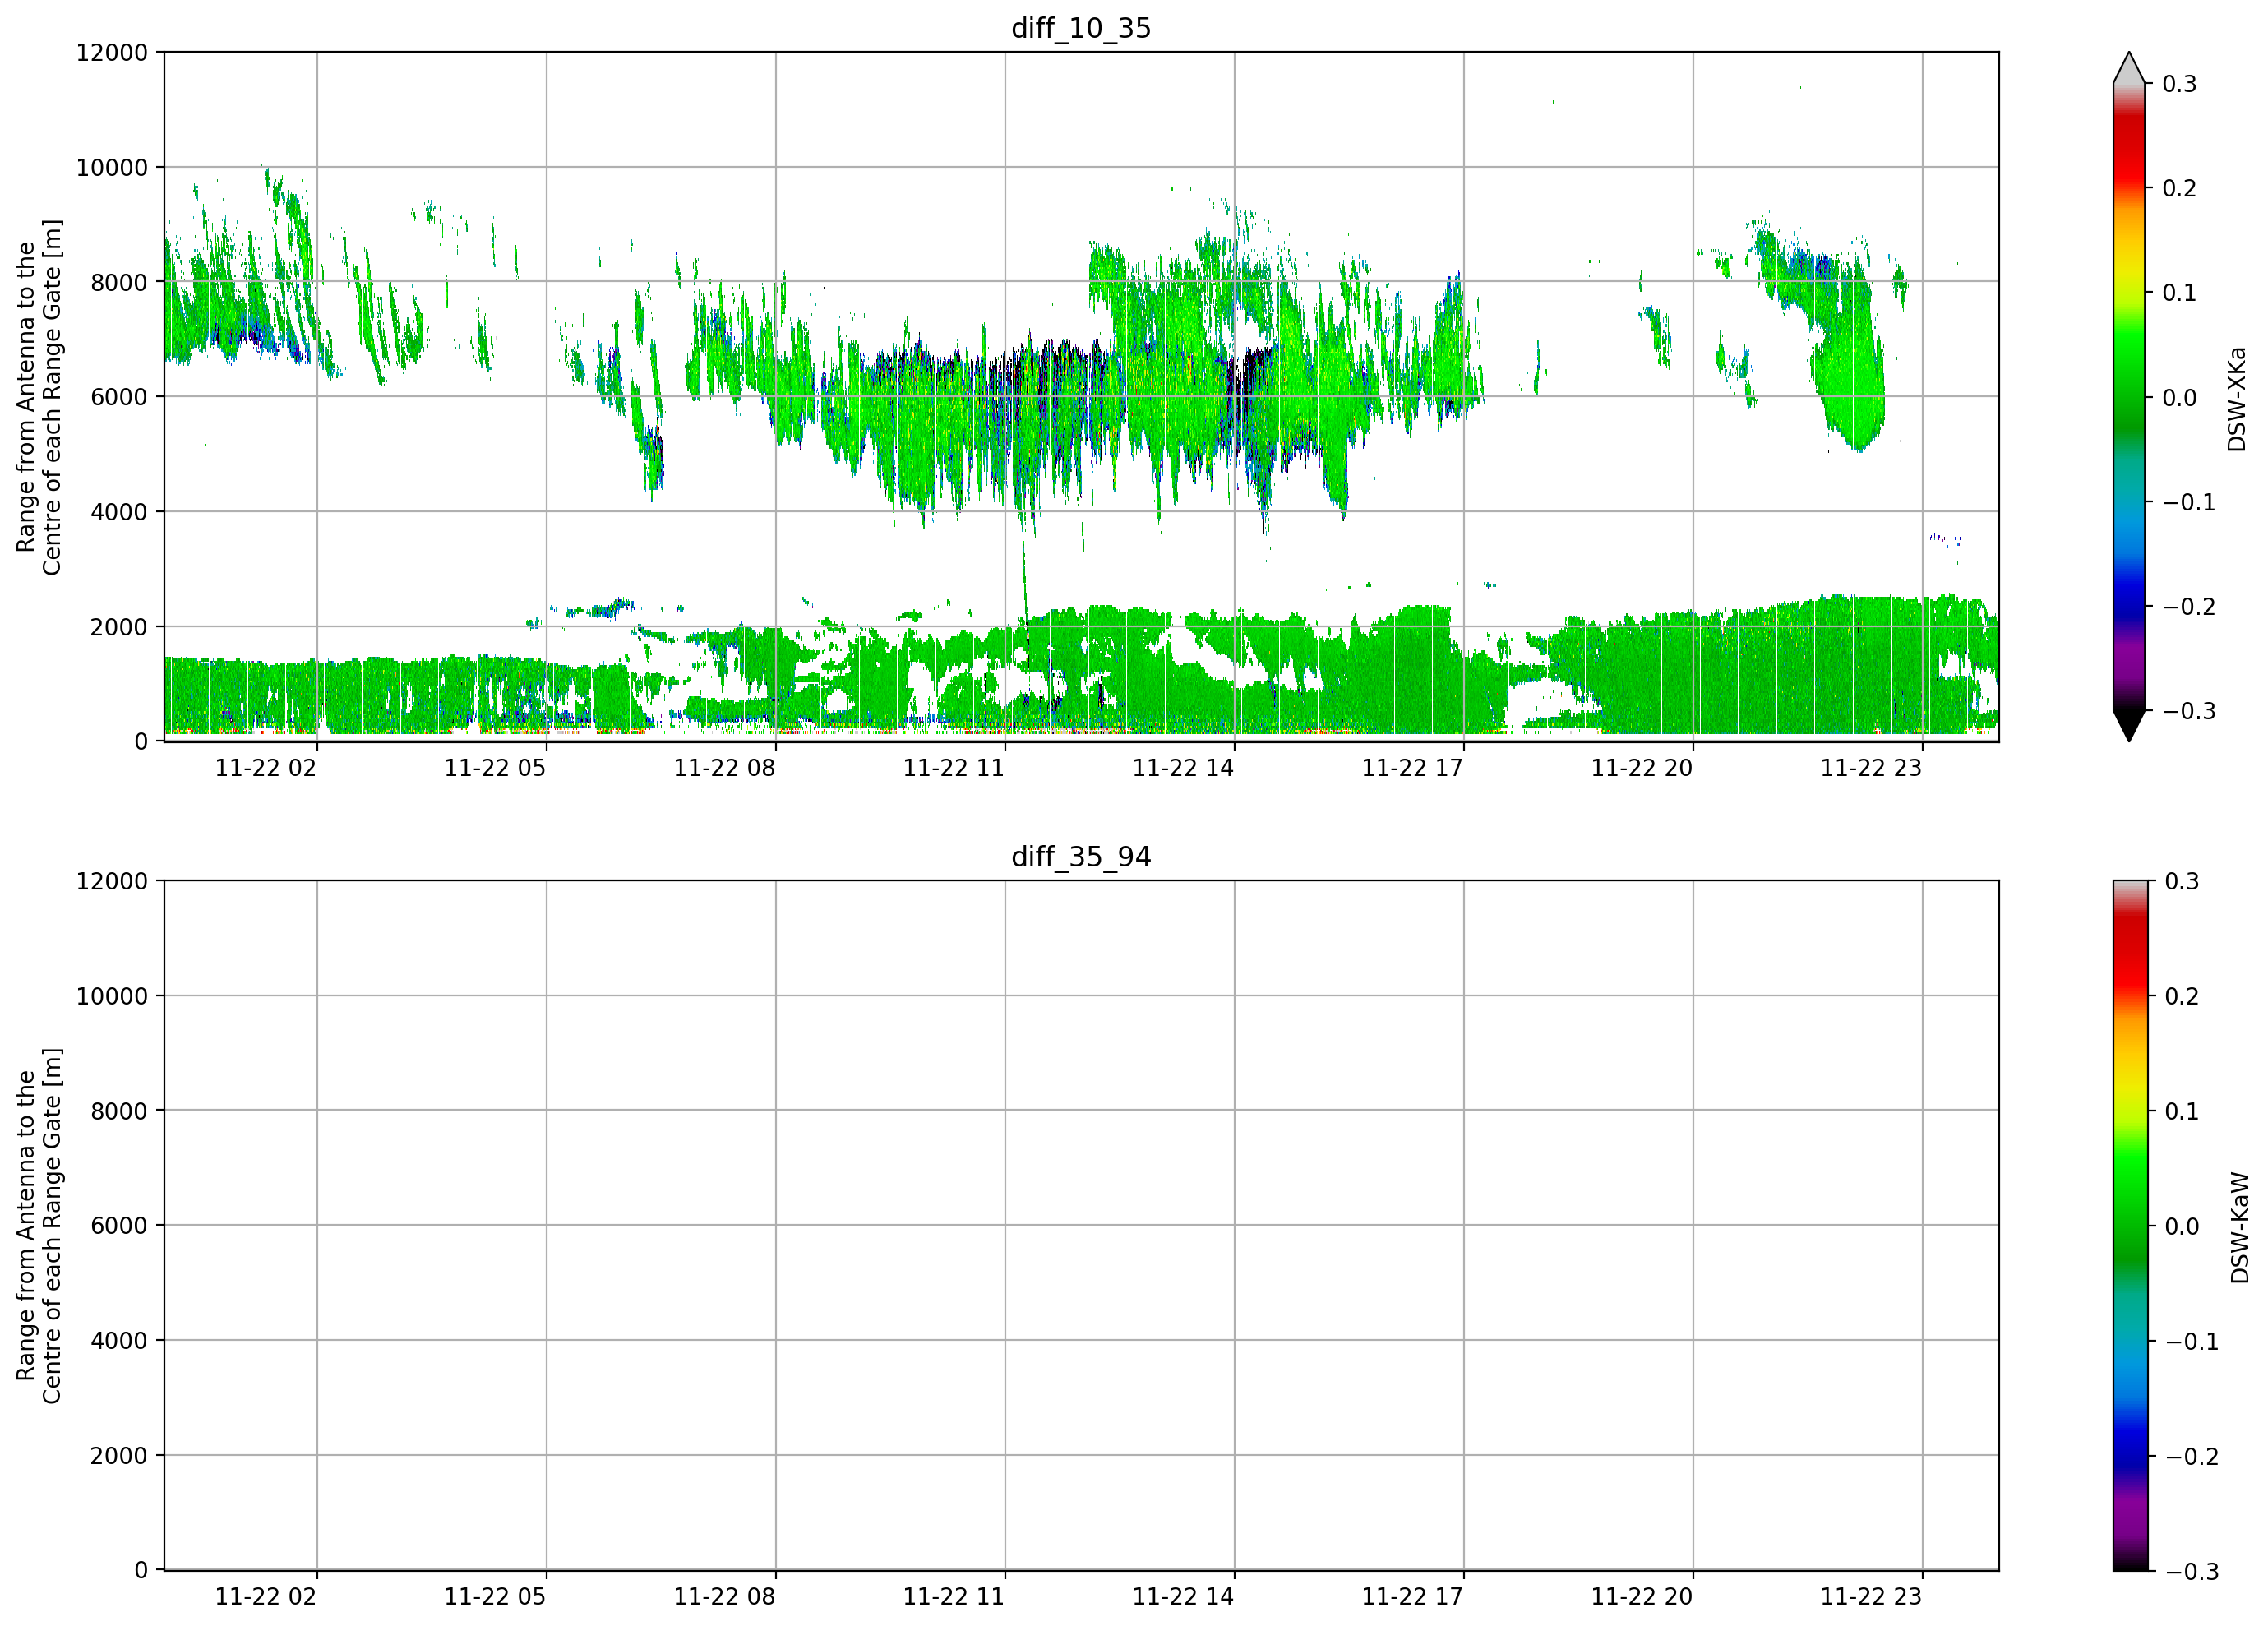Click the 0.3 tick on DSW-XKa colorbar

[x=2180, y=84]
